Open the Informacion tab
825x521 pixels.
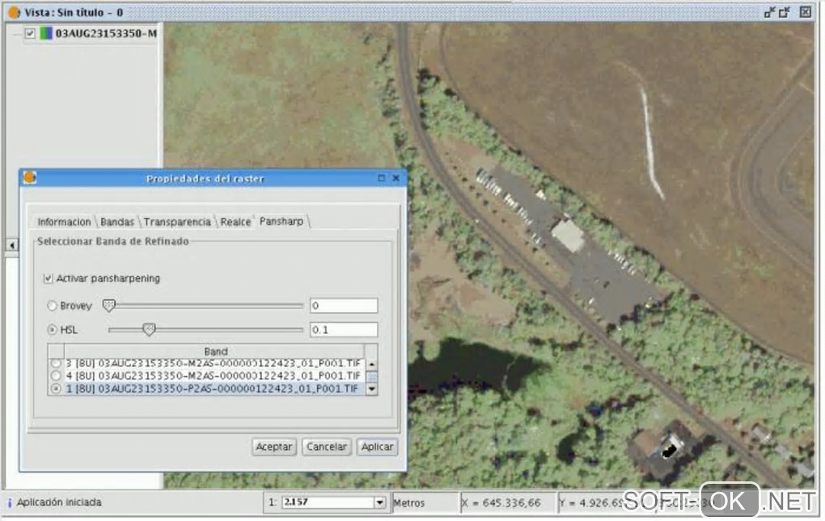coord(64,222)
